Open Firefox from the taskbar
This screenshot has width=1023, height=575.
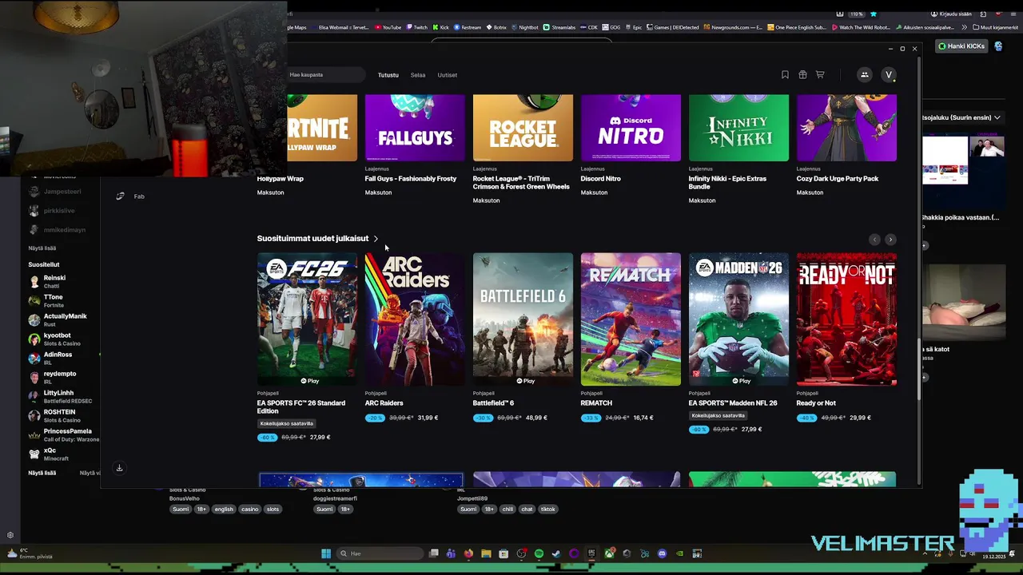click(x=468, y=553)
